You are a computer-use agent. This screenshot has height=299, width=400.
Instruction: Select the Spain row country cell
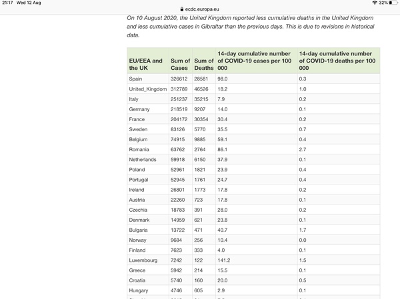point(148,79)
